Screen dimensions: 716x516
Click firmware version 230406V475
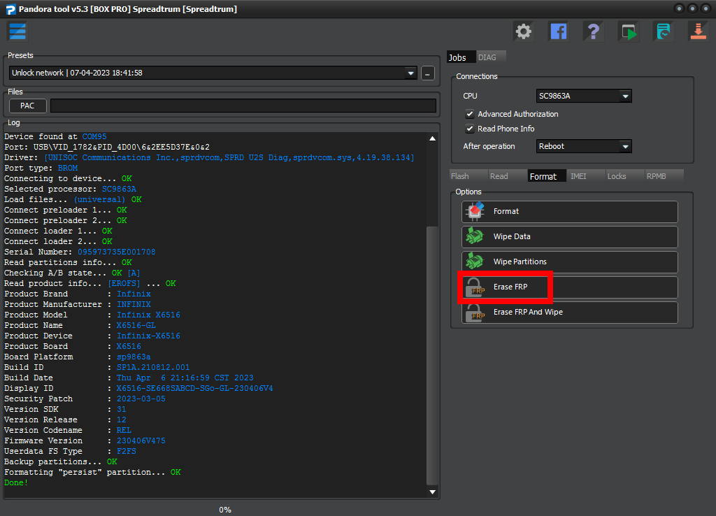click(x=141, y=441)
